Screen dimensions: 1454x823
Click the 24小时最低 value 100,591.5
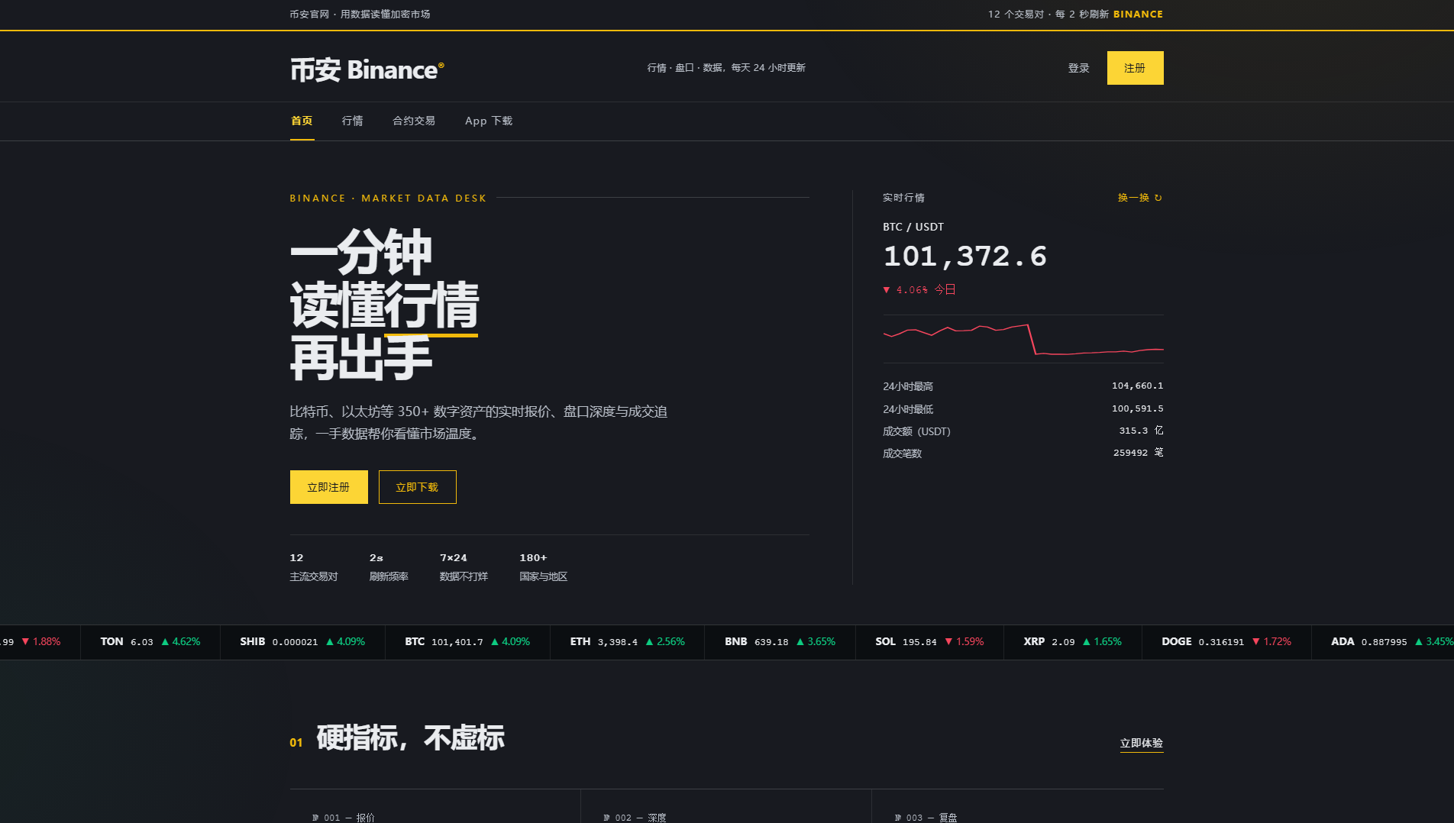click(1137, 409)
